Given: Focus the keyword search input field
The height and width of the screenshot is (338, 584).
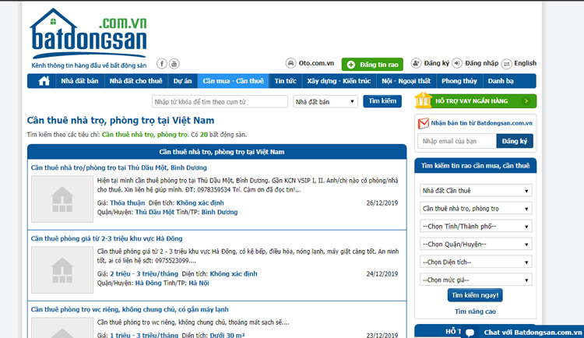Looking at the screenshot, I should [220, 101].
